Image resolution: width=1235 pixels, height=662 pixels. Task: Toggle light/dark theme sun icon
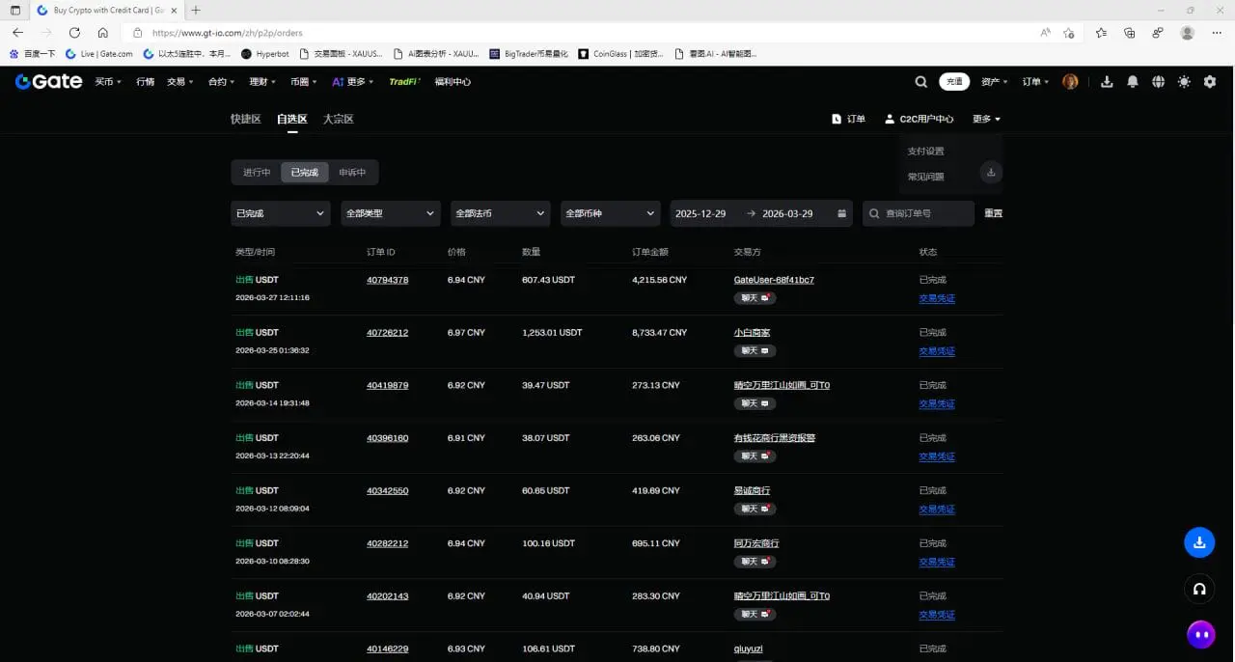click(x=1184, y=82)
